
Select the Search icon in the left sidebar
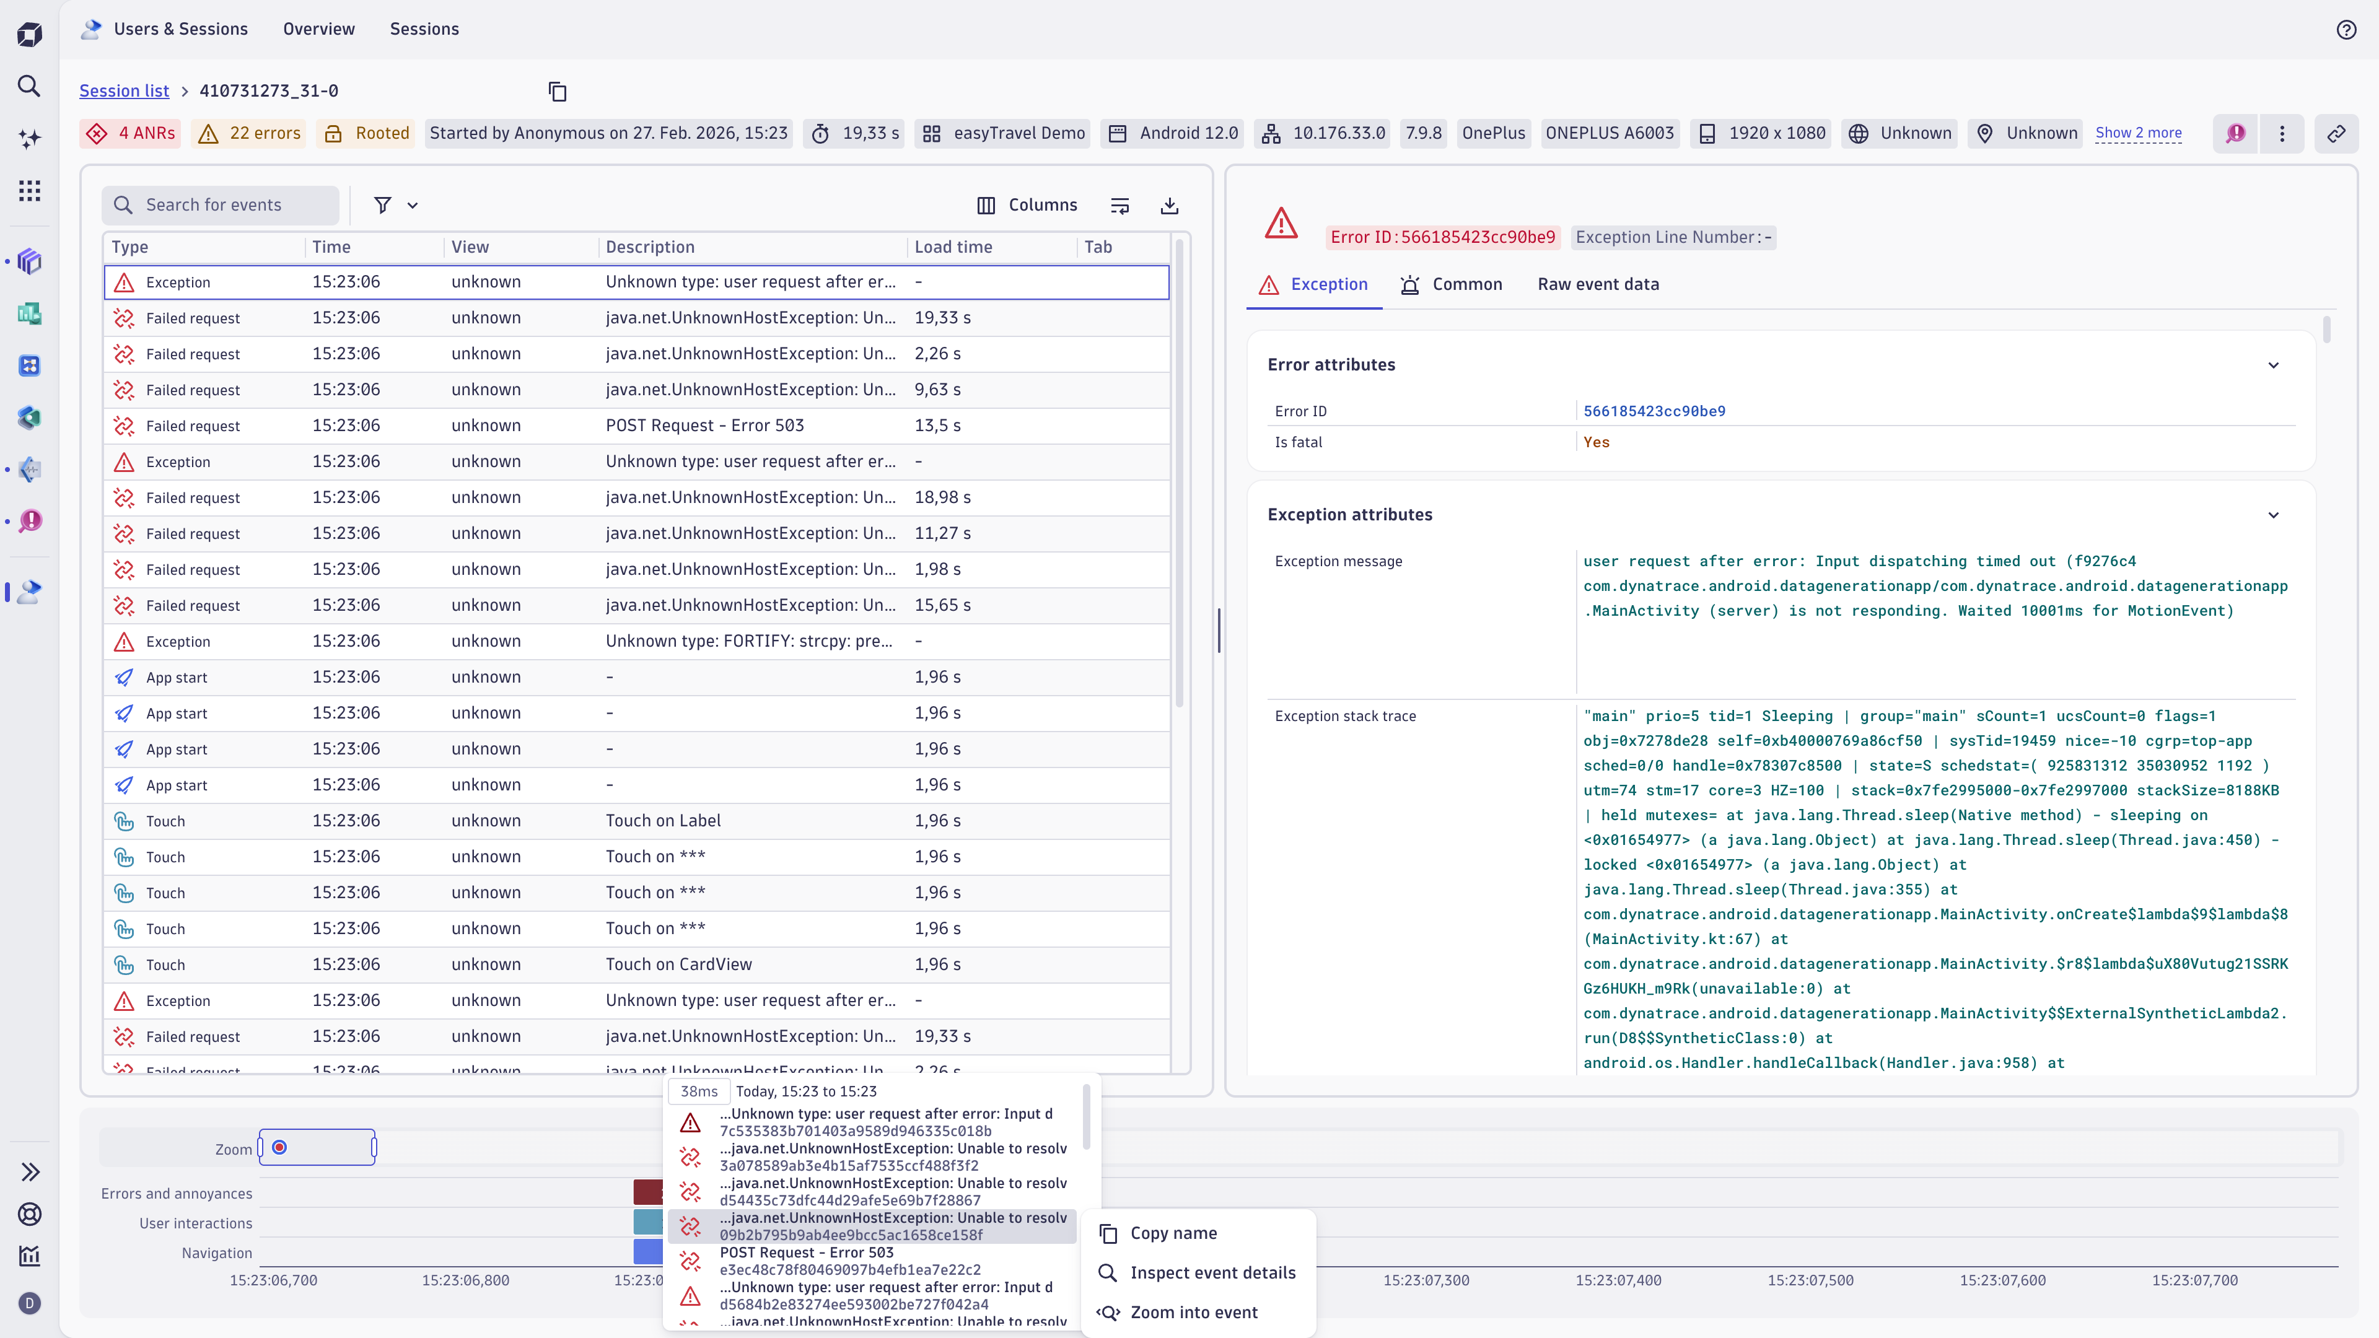tap(28, 86)
